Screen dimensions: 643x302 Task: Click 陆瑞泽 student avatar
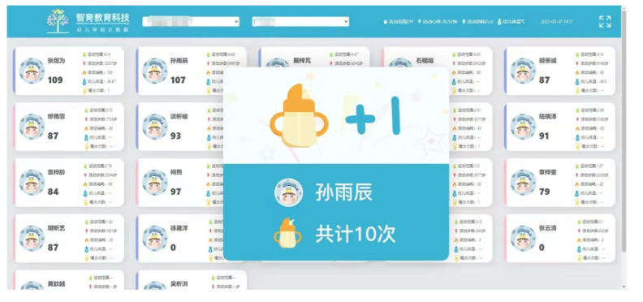pos(524,127)
